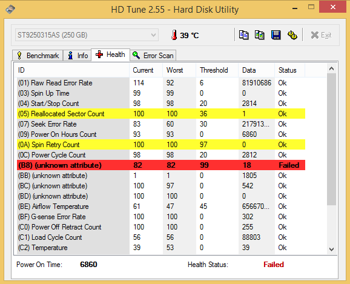Viewport: 350px width, 284px height.
Task: Click the thermometer temperature icon
Action: [174, 35]
